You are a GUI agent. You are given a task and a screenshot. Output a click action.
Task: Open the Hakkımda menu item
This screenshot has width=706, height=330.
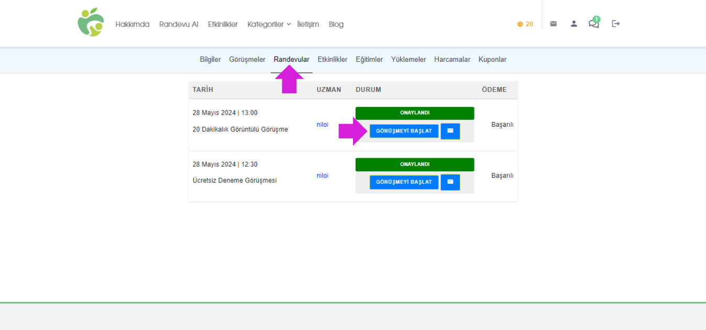point(133,24)
